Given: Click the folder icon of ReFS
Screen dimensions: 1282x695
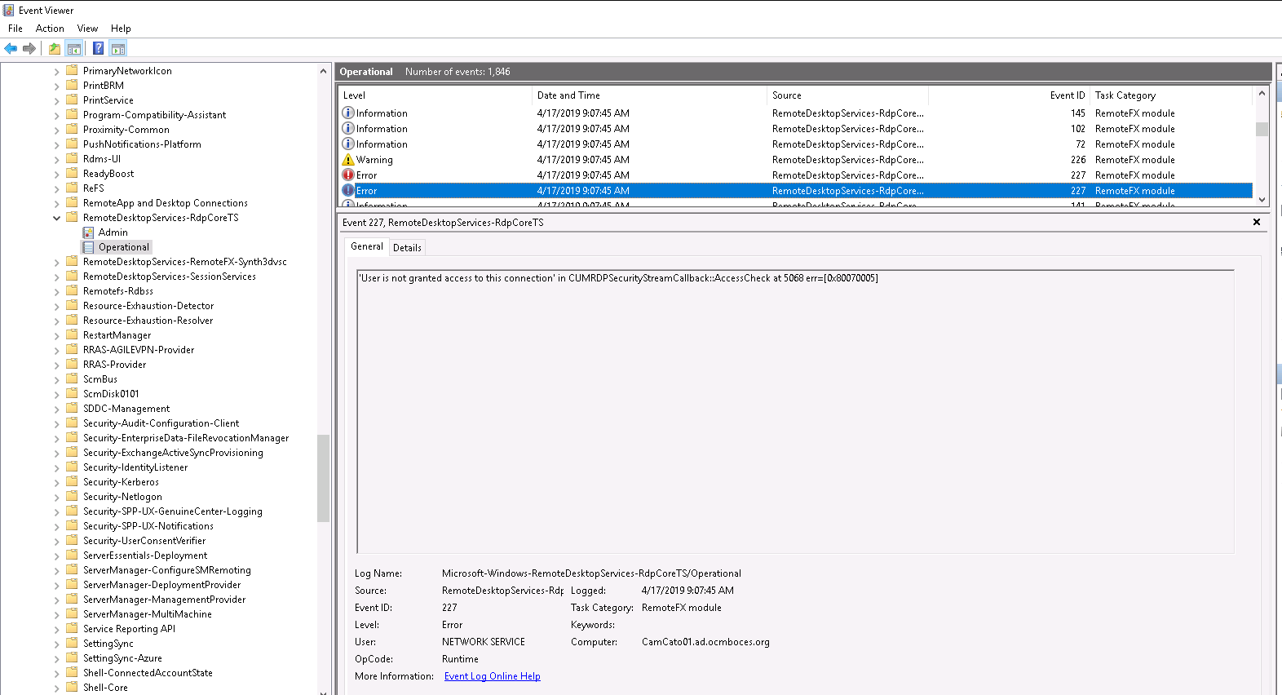Looking at the screenshot, I should pos(72,188).
